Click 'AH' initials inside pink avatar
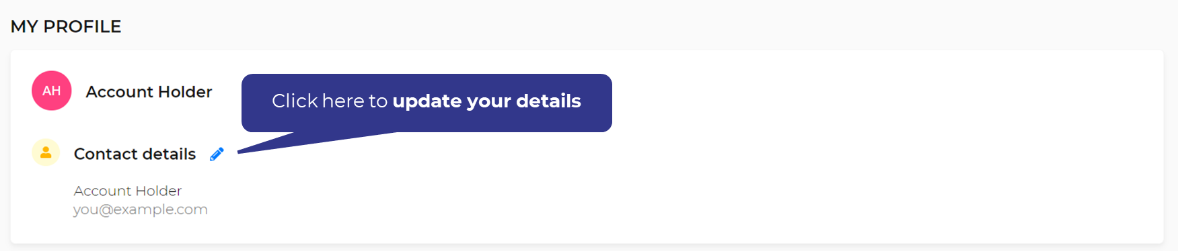Screen dimensions: 1178x251 [52, 91]
